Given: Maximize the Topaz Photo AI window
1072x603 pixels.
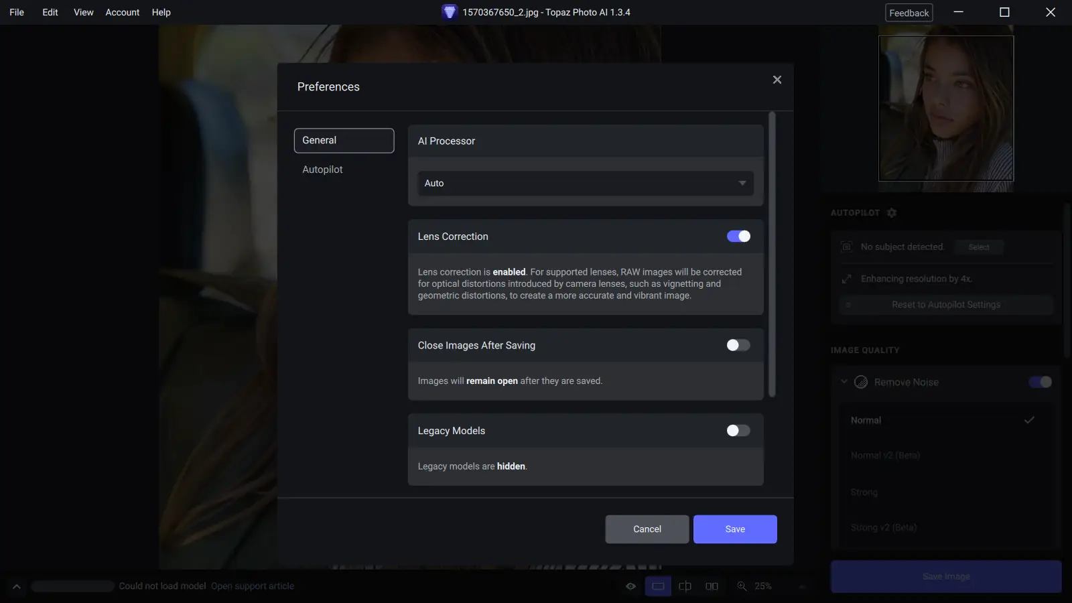Looking at the screenshot, I should [x=1004, y=12].
